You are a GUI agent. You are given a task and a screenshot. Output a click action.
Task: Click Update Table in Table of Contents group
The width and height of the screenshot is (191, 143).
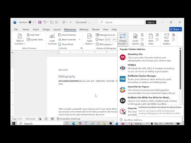[x=35, y=40]
